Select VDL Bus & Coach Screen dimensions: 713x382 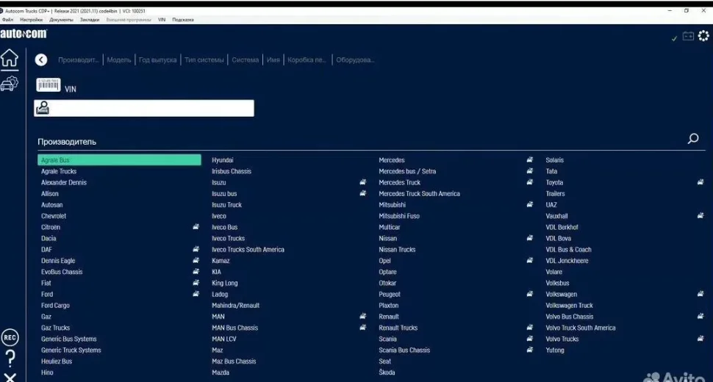[x=568, y=250]
